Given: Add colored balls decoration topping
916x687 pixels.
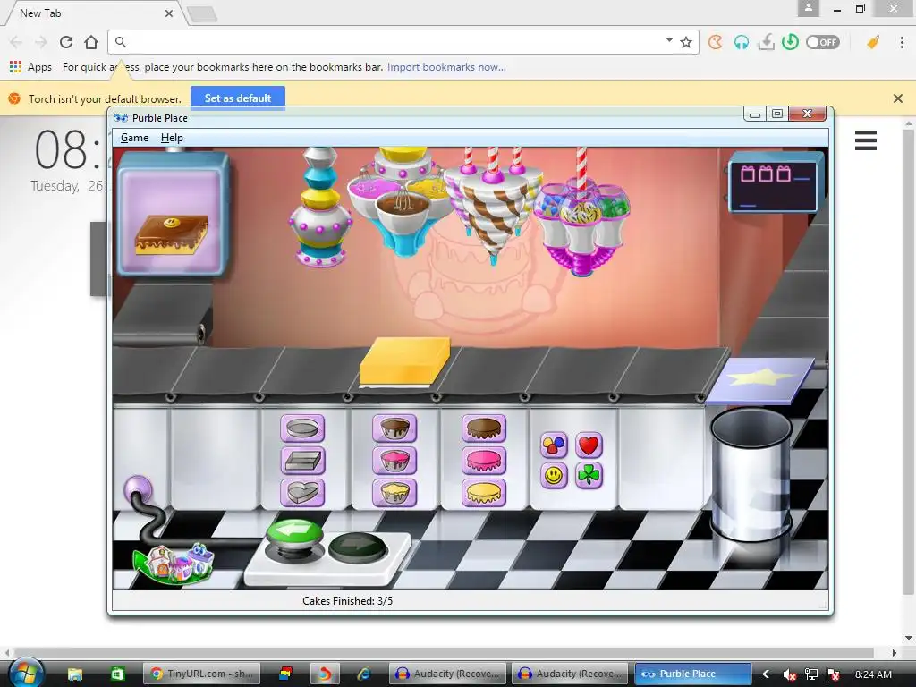Looking at the screenshot, I should [554, 445].
